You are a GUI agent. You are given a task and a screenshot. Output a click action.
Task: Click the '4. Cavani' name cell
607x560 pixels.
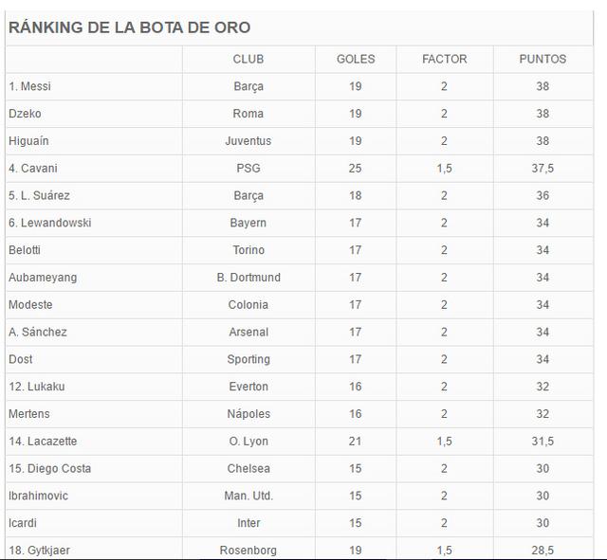point(33,169)
